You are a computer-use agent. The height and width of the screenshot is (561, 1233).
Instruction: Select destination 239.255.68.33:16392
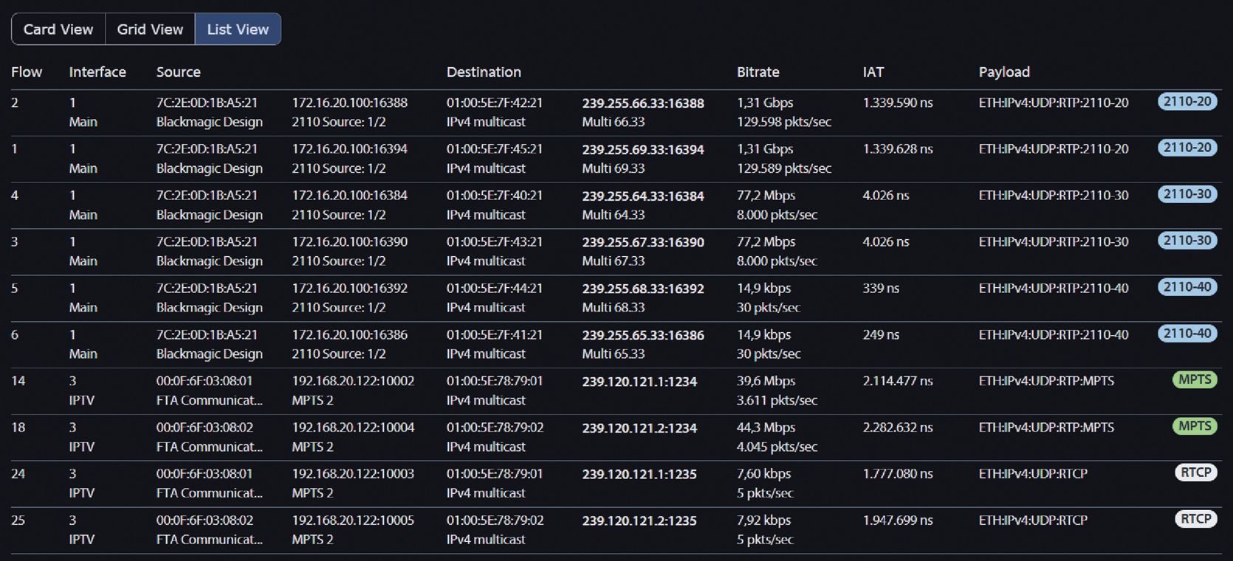[642, 289]
